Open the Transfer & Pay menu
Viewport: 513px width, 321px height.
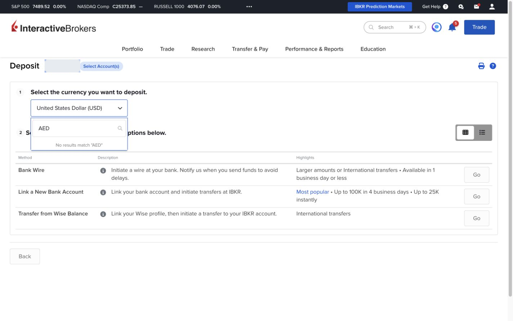(x=250, y=49)
